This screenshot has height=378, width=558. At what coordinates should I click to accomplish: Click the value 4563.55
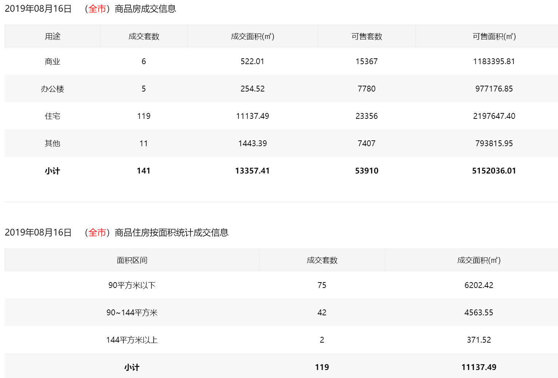click(x=479, y=312)
